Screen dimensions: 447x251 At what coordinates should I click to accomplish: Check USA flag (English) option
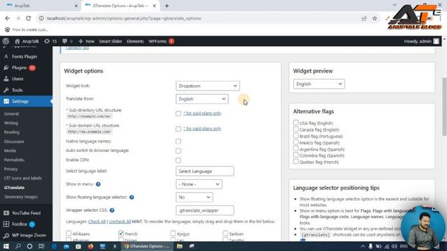coord(295,123)
